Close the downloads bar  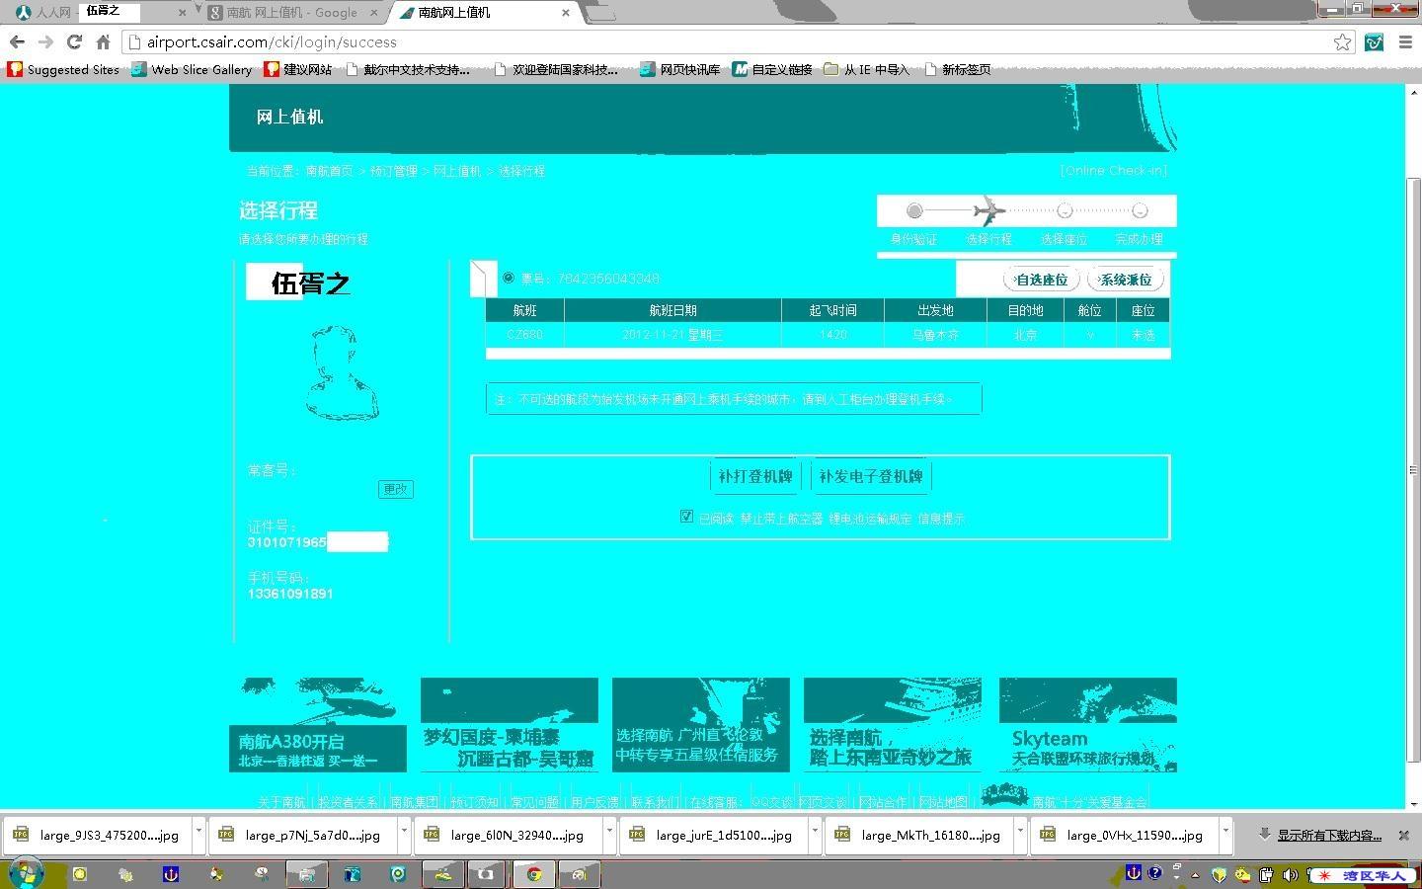[1403, 835]
